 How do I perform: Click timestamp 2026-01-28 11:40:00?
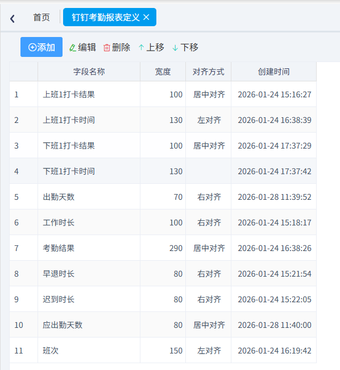click(x=275, y=325)
